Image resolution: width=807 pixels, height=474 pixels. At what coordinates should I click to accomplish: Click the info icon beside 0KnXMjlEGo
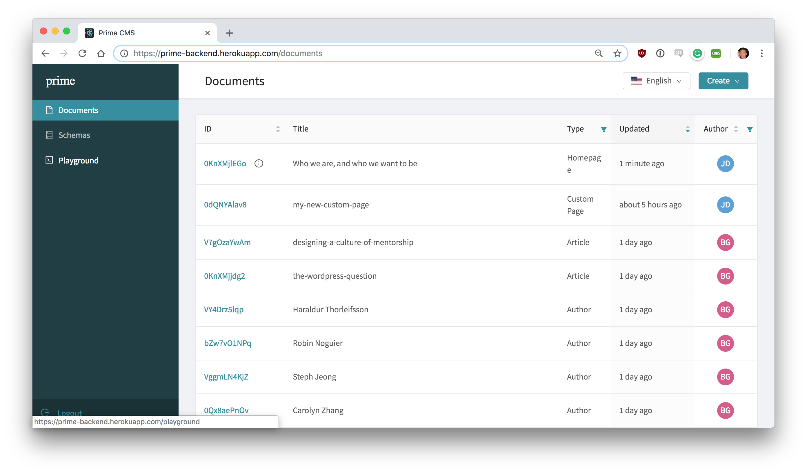tap(259, 163)
